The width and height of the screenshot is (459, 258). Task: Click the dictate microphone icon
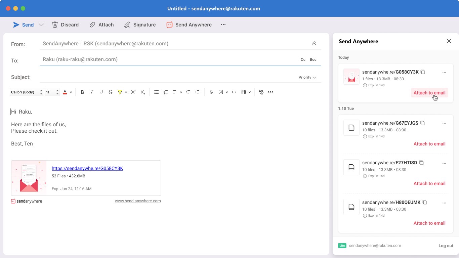coord(211,92)
